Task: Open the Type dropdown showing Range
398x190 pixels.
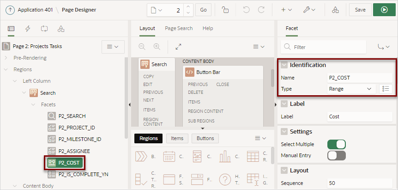Action: [351, 89]
